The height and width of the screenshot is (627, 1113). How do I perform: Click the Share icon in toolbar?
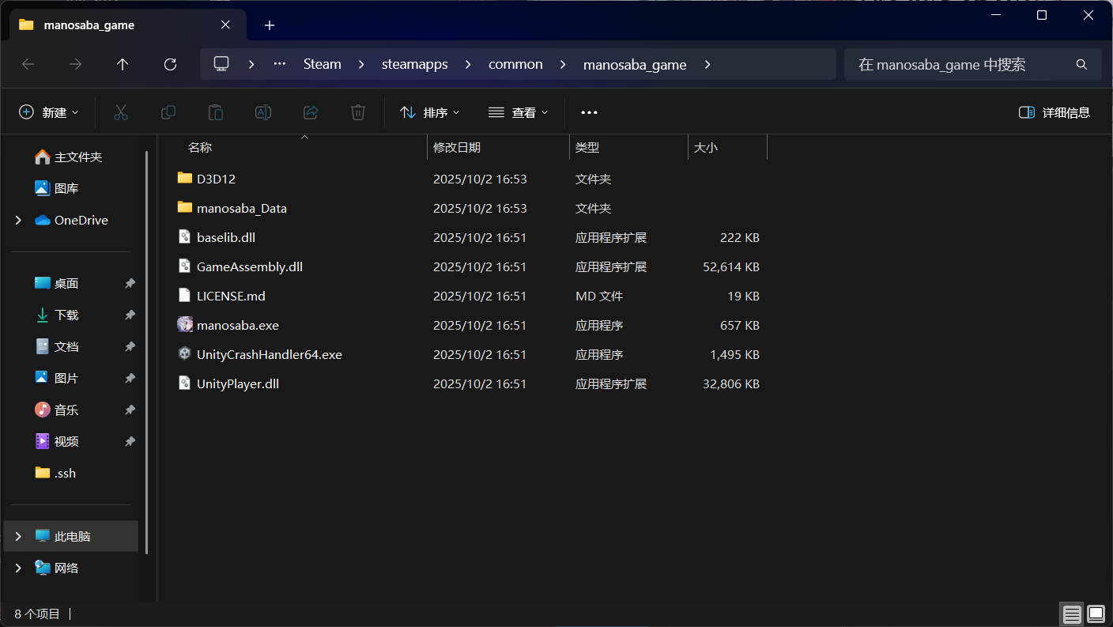[311, 112]
